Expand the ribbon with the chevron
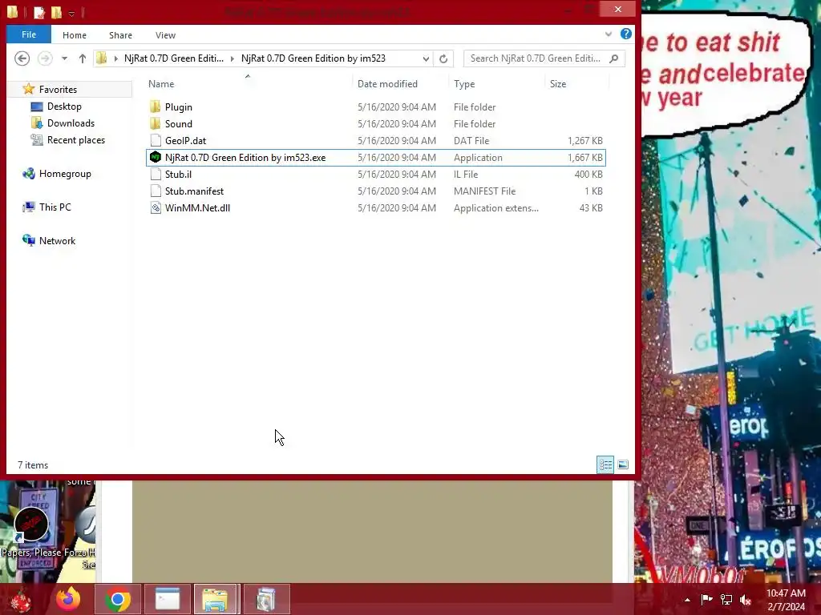The height and width of the screenshot is (615, 821). coord(609,34)
